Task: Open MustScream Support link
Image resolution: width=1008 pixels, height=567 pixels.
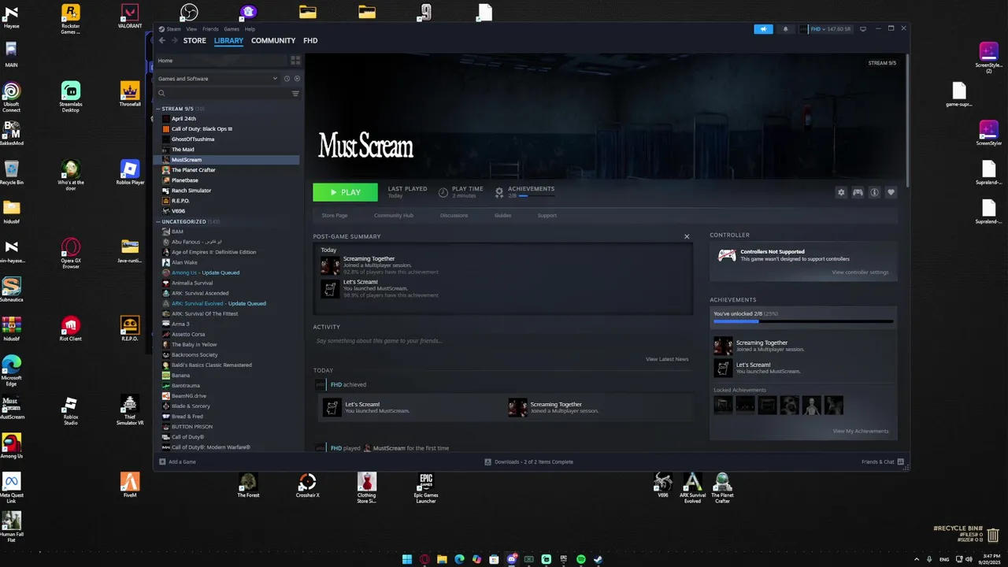Action: 547,215
